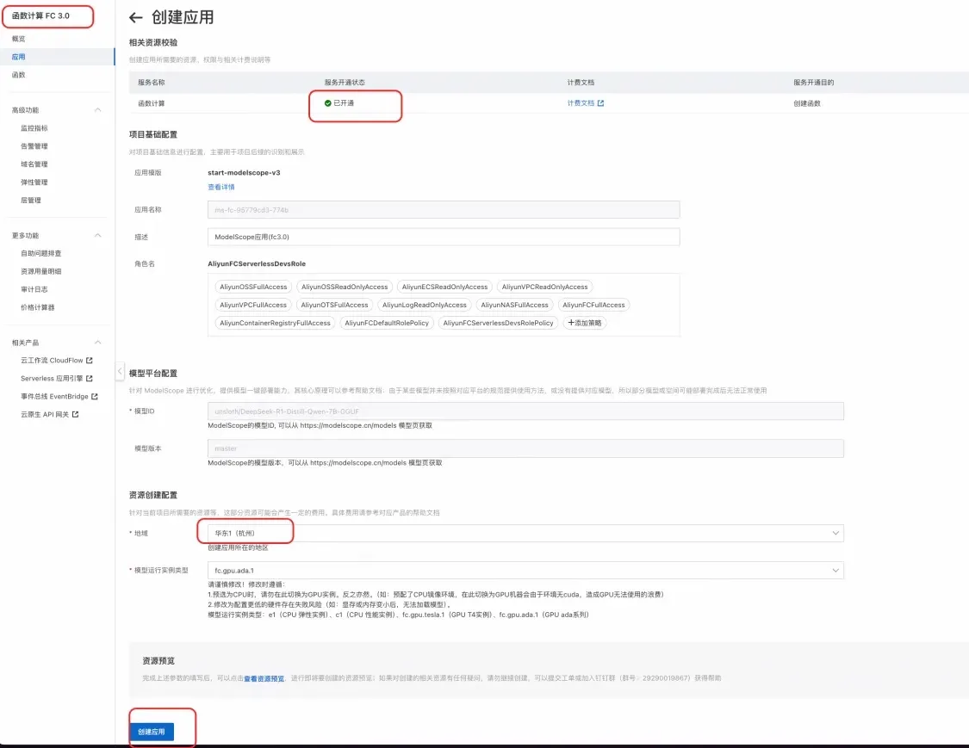The height and width of the screenshot is (748, 969).
Task: Open 概览 in the sidebar
Action: (19, 39)
